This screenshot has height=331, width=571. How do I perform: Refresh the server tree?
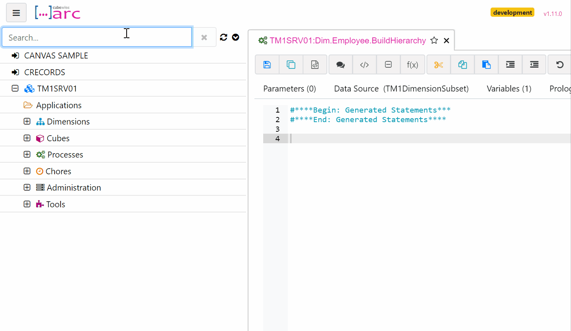tap(223, 37)
